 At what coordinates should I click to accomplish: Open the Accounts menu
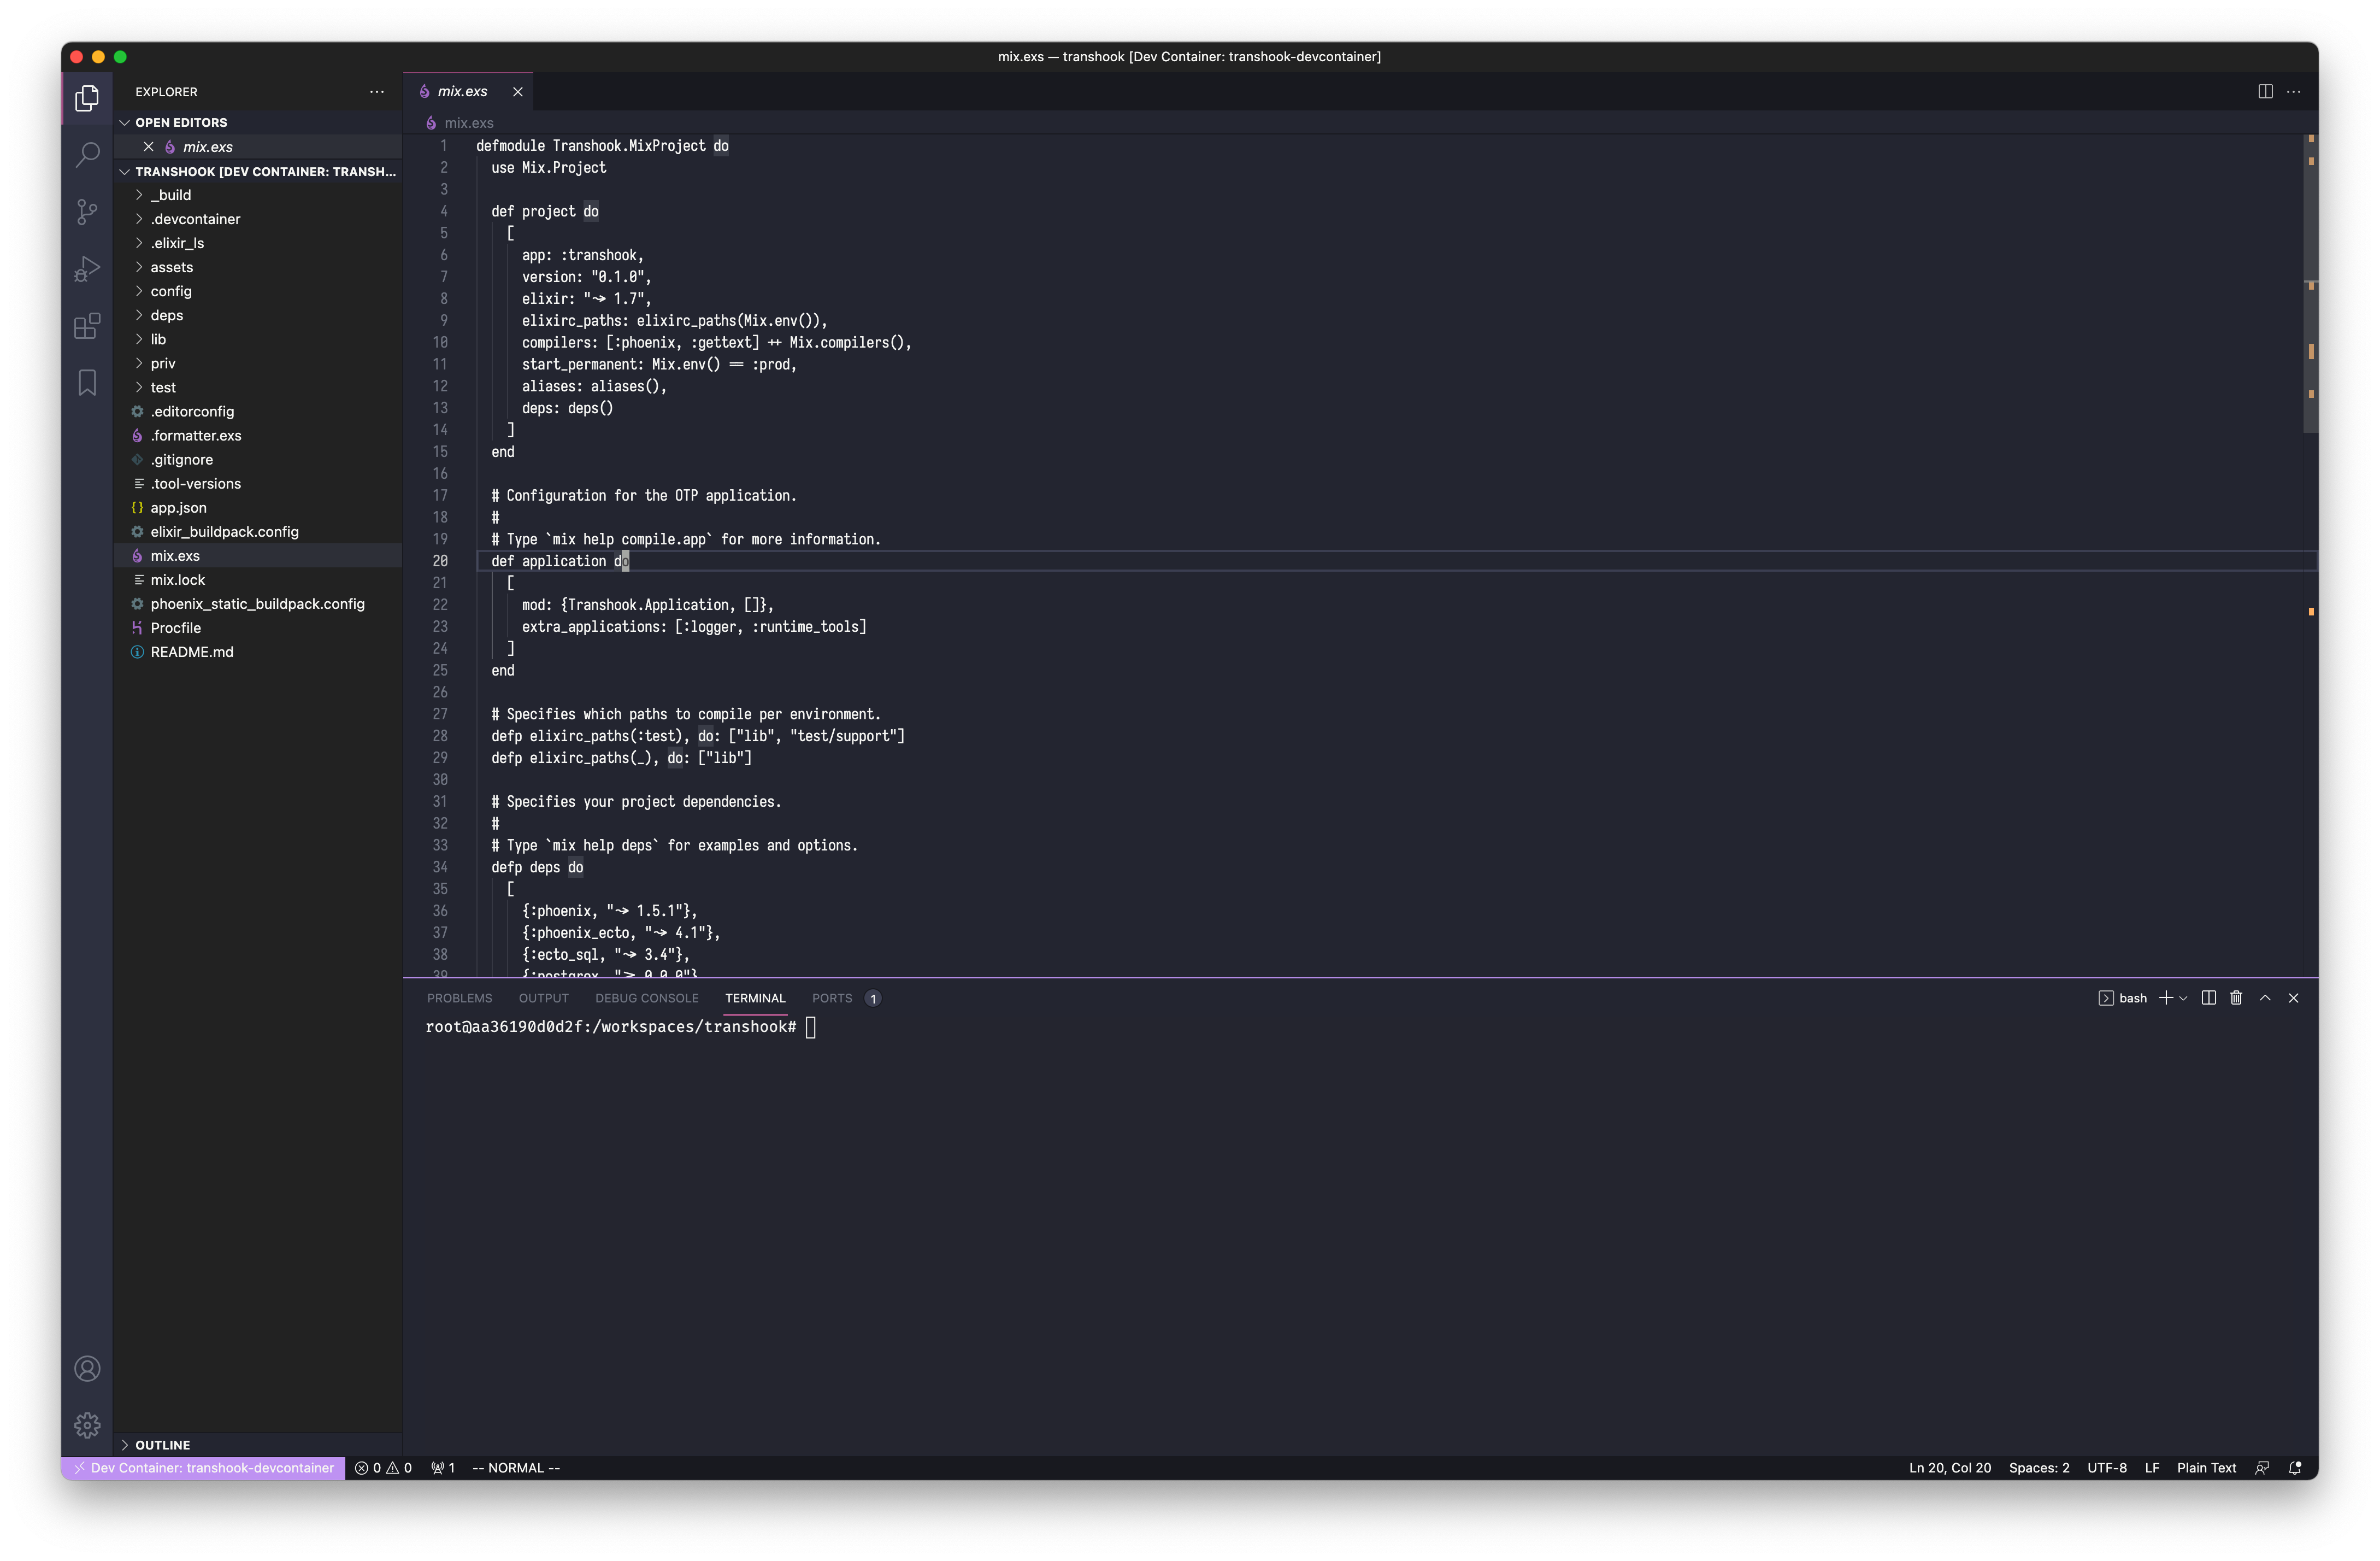click(87, 1369)
